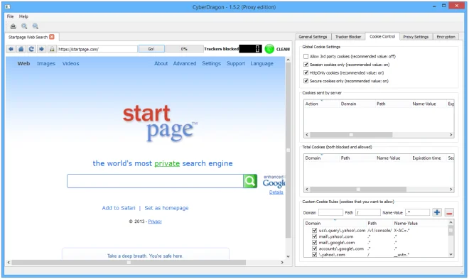Uncheck the \.yahoo\.com cookie rule
This screenshot has width=469, height=279.
pyautogui.click(x=314, y=254)
